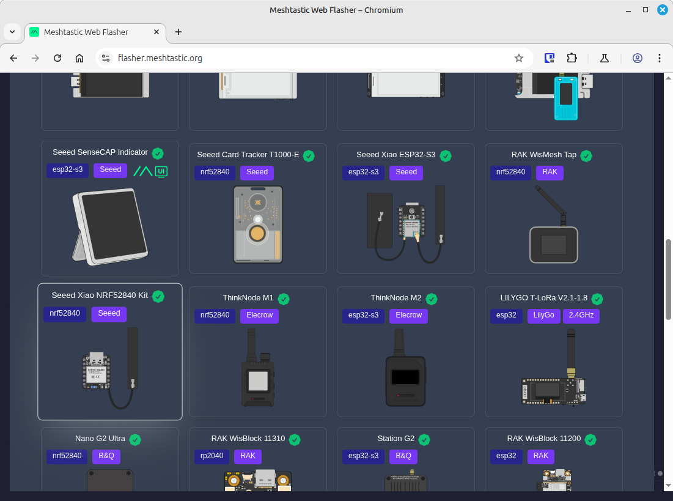The height and width of the screenshot is (501, 673).
Task: Open Chromium three-dot menu
Action: click(x=660, y=58)
